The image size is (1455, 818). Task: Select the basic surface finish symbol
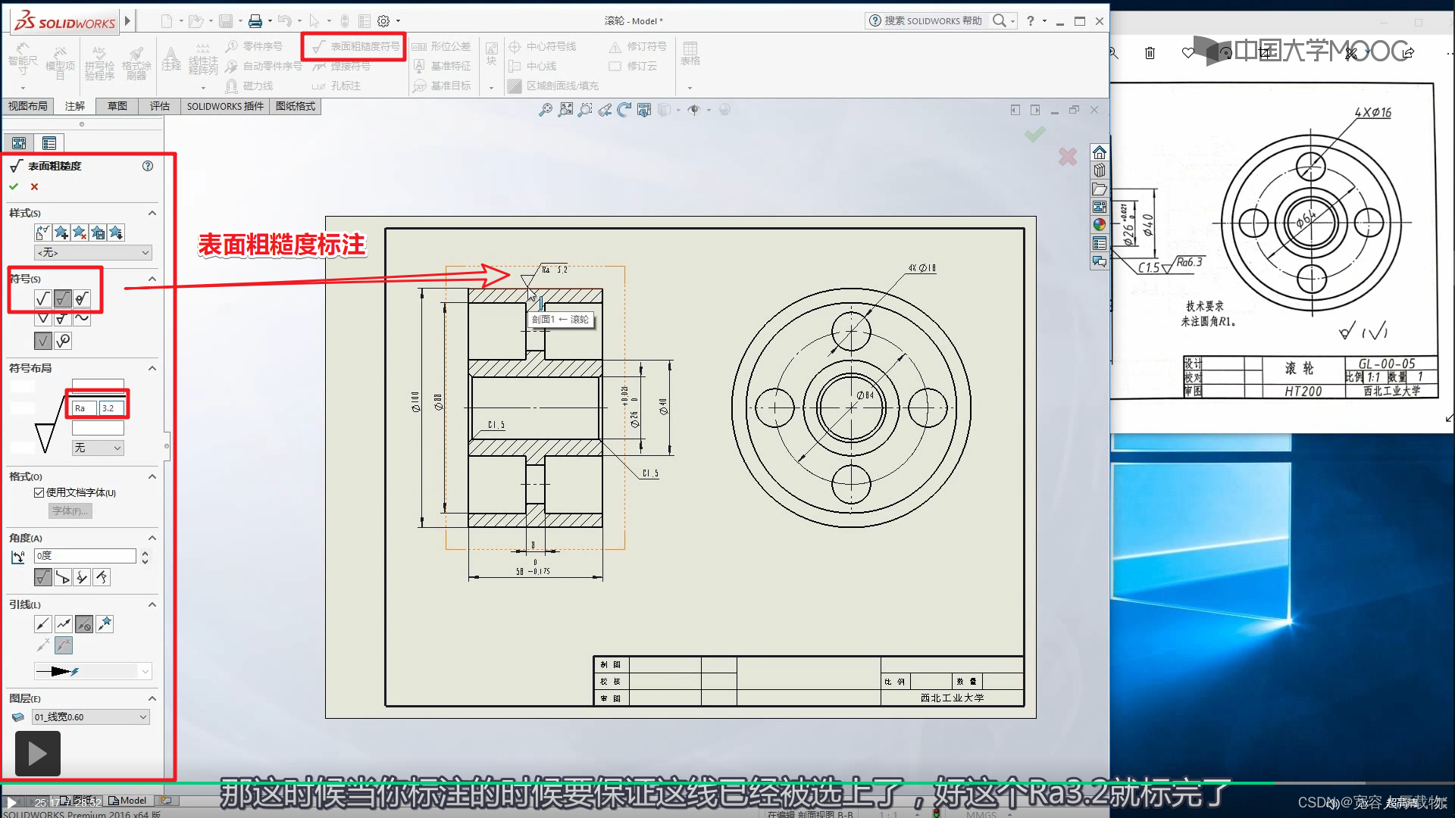coord(43,298)
